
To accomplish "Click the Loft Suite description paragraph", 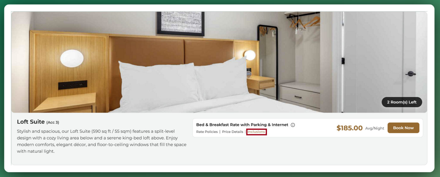I will (102, 141).
